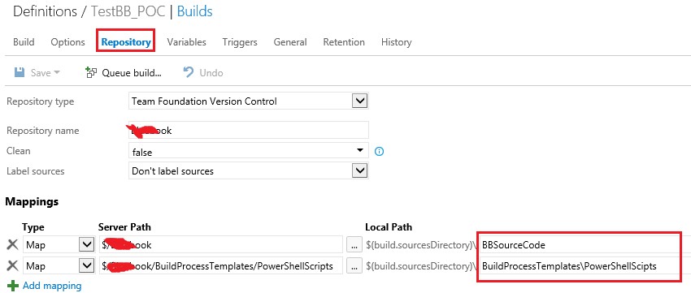Delete the PowerShellScripts mapping with X icon
Viewport: 691px width, 293px height.
[x=13, y=265]
